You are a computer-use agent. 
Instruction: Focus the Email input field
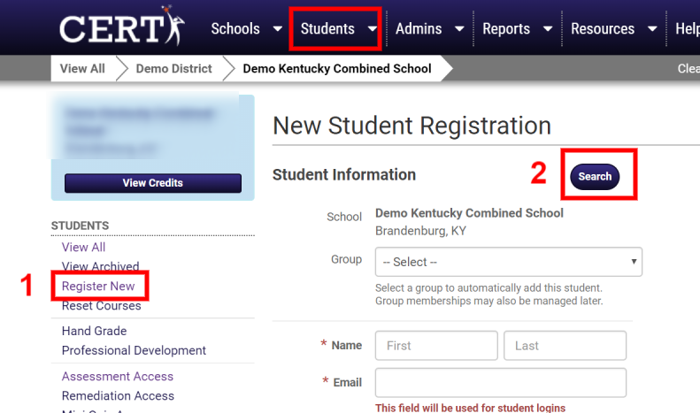500,383
